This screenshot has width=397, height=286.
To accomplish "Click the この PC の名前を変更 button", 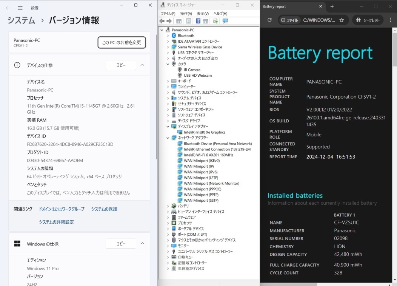I will (x=122, y=43).
